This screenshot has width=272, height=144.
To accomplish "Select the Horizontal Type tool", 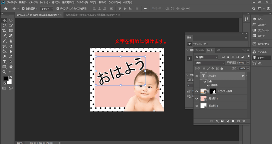I will 4,61.
